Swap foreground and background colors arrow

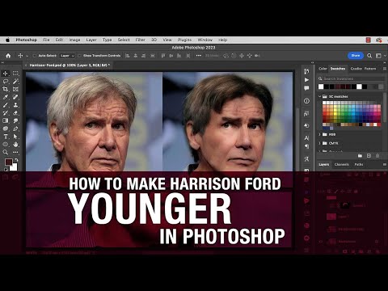16,160
